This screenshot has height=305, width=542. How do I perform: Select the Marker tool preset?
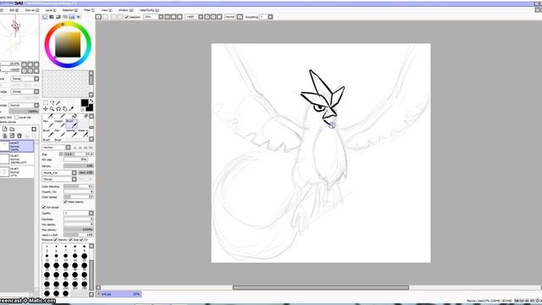click(x=71, y=133)
